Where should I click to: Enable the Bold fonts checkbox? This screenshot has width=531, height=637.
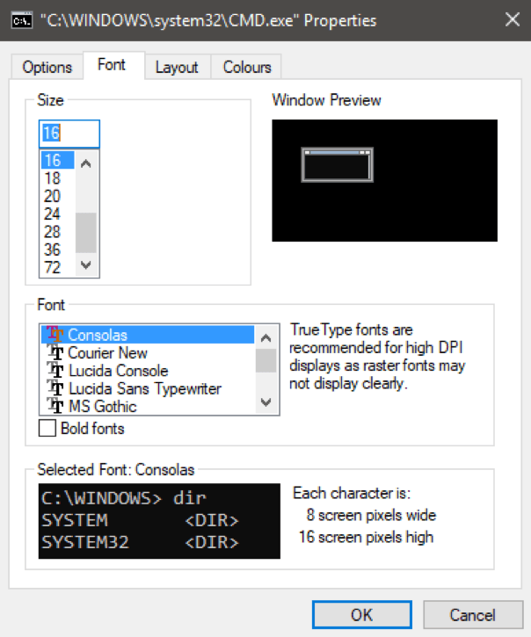tap(47, 428)
